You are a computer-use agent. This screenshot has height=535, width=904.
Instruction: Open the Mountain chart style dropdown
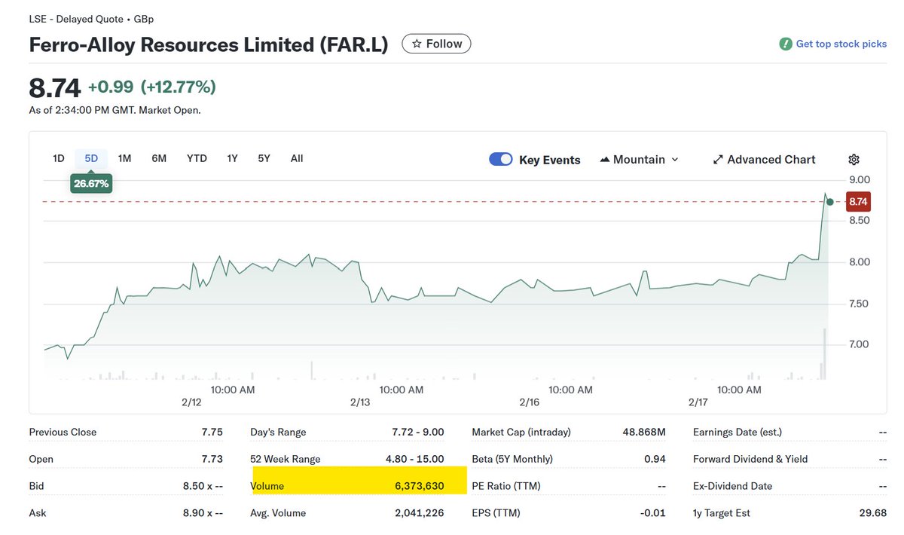click(x=640, y=159)
